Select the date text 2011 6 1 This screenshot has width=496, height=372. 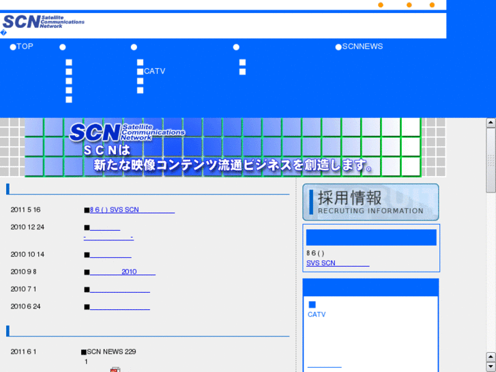pos(23,352)
